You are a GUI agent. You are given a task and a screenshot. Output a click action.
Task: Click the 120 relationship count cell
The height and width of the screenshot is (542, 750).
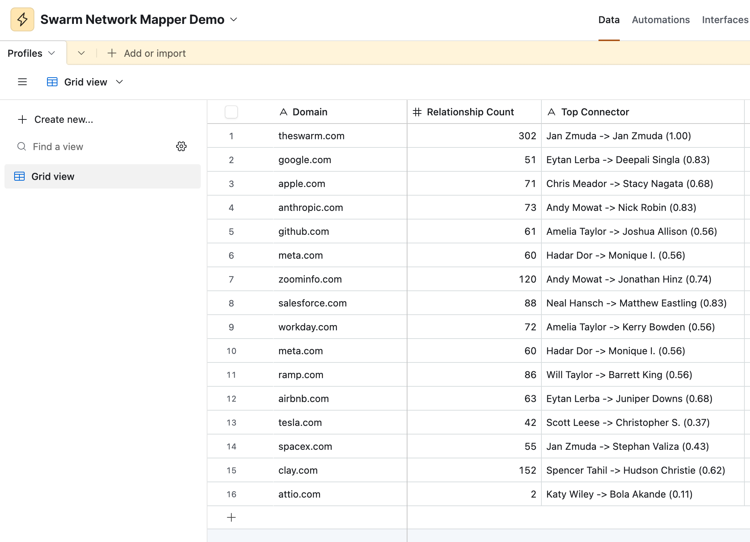474,279
